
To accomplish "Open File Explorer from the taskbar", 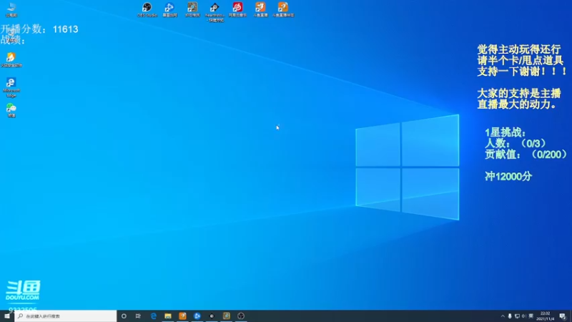I will (x=168, y=316).
